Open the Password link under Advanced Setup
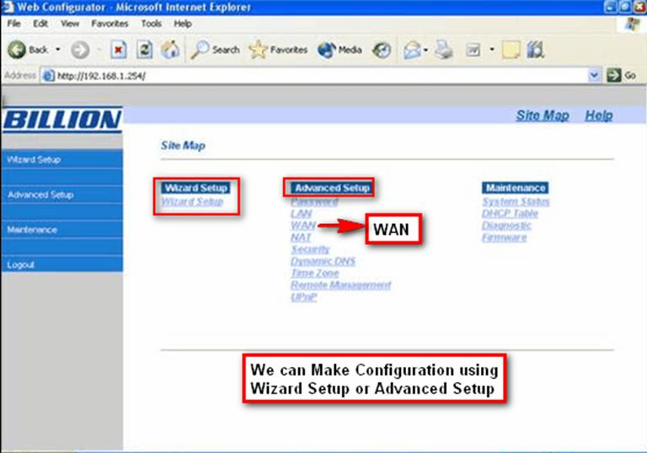This screenshot has height=453, width=647. [314, 202]
